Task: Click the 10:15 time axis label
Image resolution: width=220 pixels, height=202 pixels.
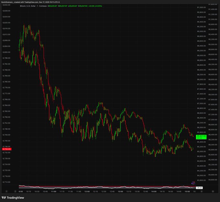Action: click(x=28, y=191)
